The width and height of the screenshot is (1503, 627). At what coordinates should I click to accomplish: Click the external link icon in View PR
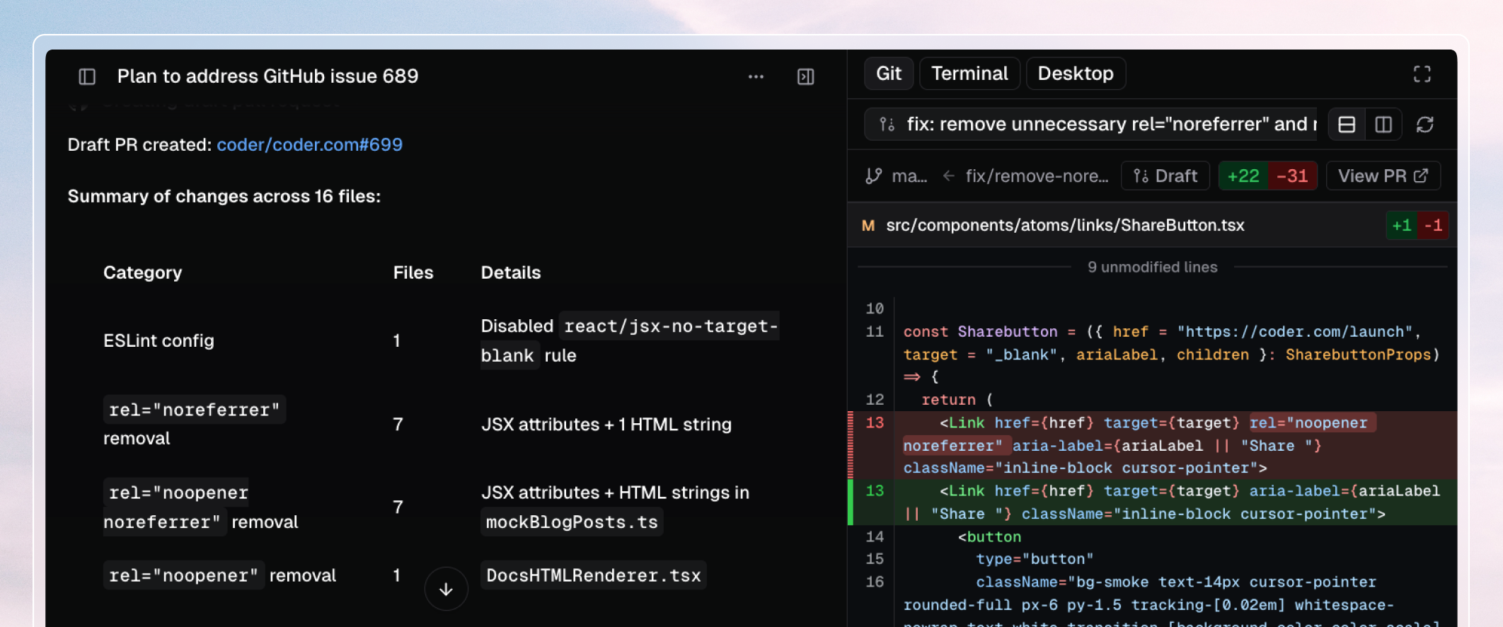[x=1420, y=176]
